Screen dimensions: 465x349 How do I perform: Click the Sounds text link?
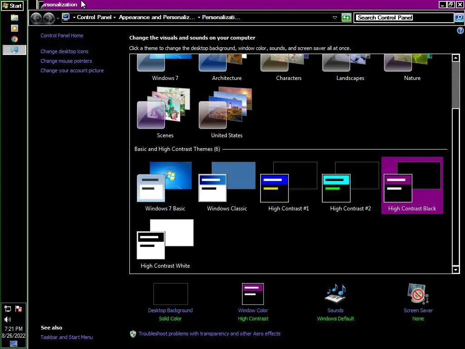[336, 310]
